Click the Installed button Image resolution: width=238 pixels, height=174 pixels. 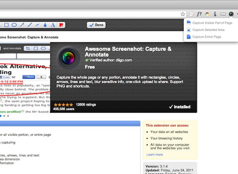click(x=180, y=107)
